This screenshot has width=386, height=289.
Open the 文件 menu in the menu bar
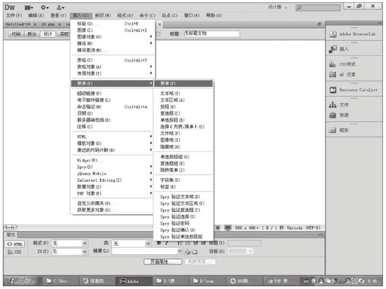14,15
